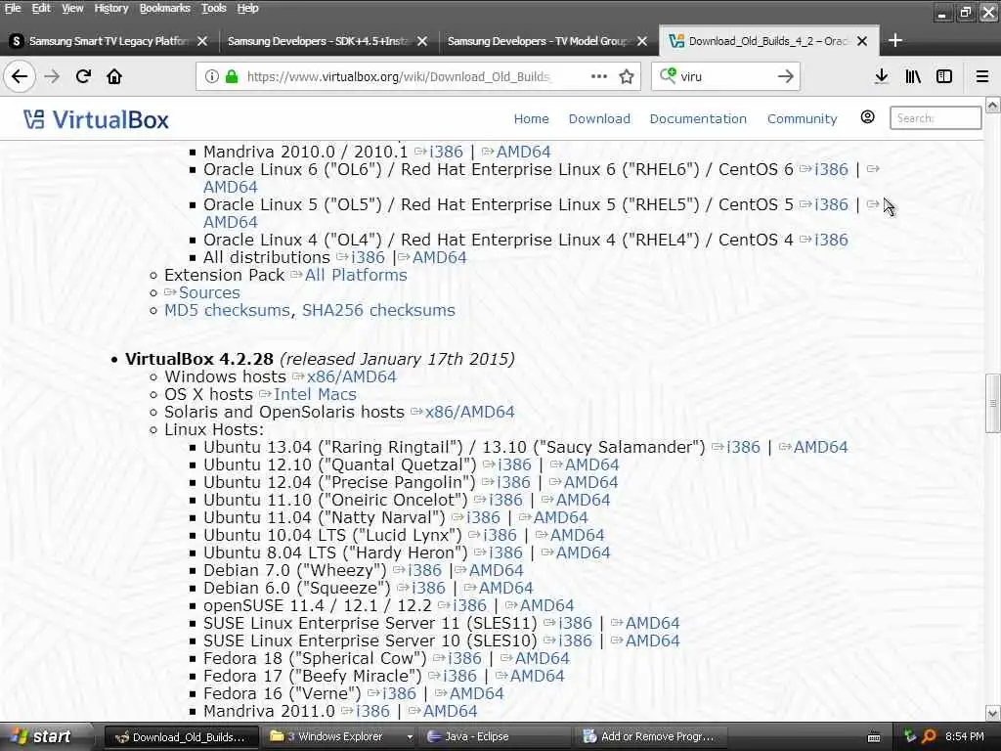Switch to Samsung Developers SDK+4.5 tab
This screenshot has height=751, width=1001.
[x=318, y=41]
